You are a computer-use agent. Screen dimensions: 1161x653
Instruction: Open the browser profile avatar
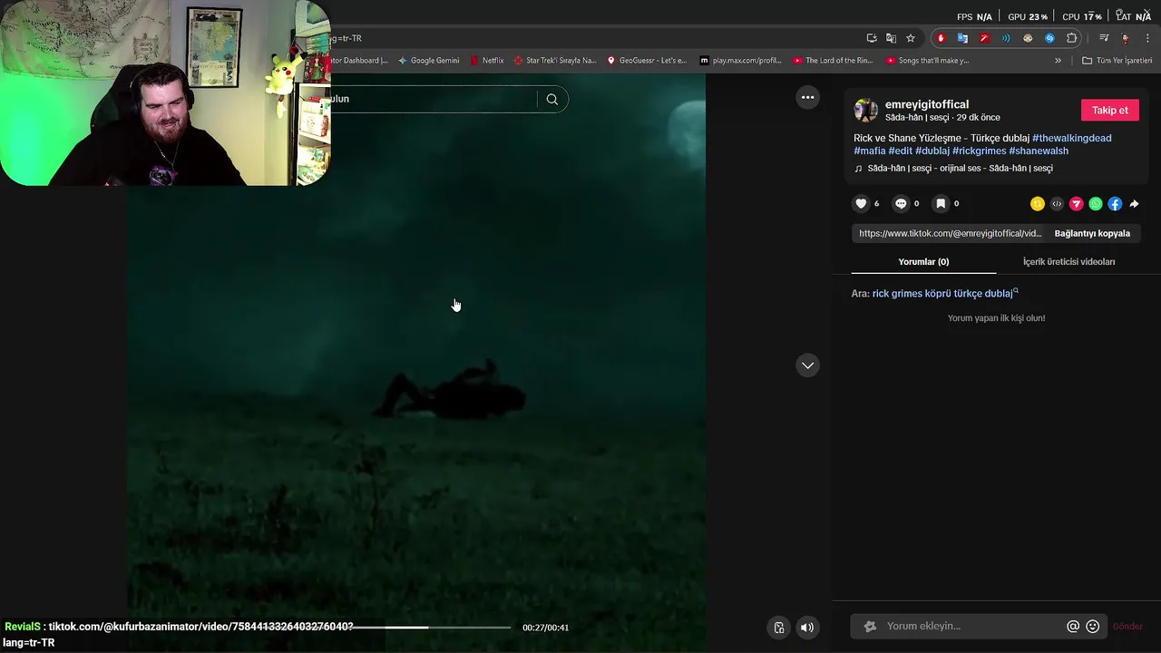tap(1126, 38)
